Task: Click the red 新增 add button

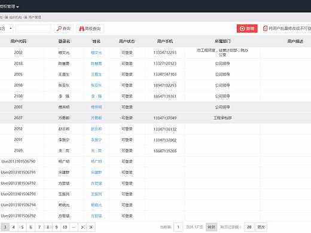Action: pos(247,29)
